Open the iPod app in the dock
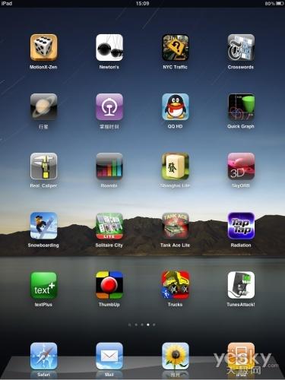The image size is (285, 380). click(x=241, y=356)
